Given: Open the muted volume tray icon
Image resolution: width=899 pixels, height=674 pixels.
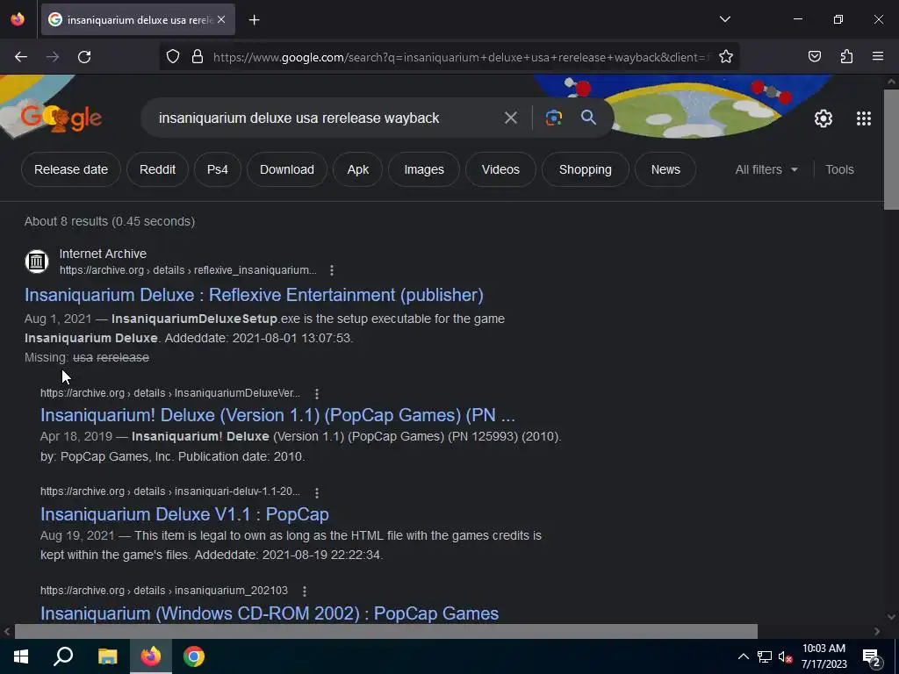Looking at the screenshot, I should pyautogui.click(x=785, y=656).
